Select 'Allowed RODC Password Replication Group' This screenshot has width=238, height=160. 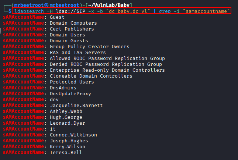tap(107, 58)
